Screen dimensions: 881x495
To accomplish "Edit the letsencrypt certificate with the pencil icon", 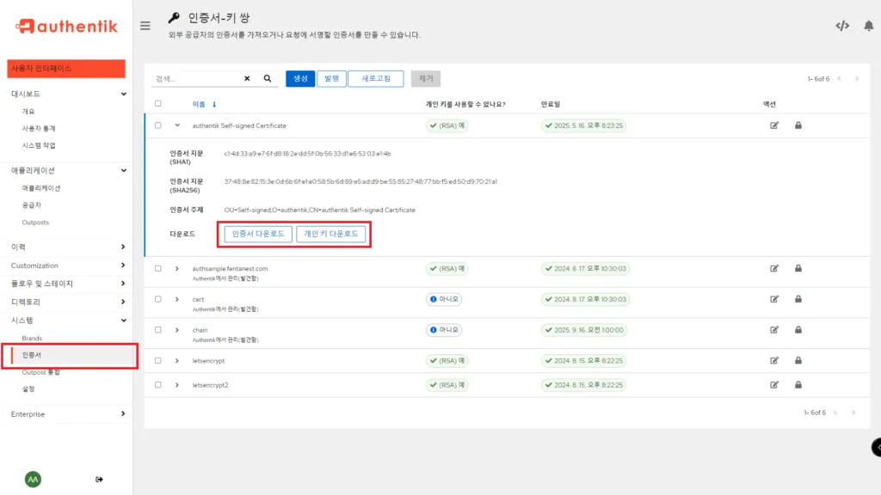I will pos(775,361).
